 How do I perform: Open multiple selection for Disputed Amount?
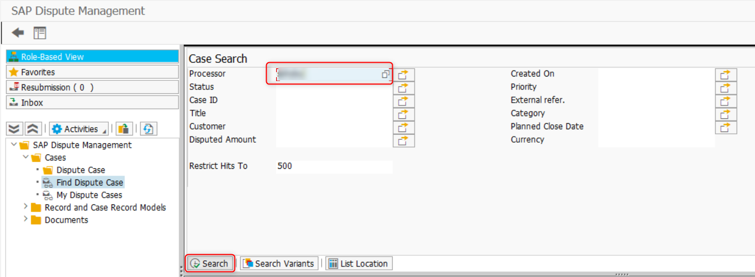pyautogui.click(x=403, y=140)
